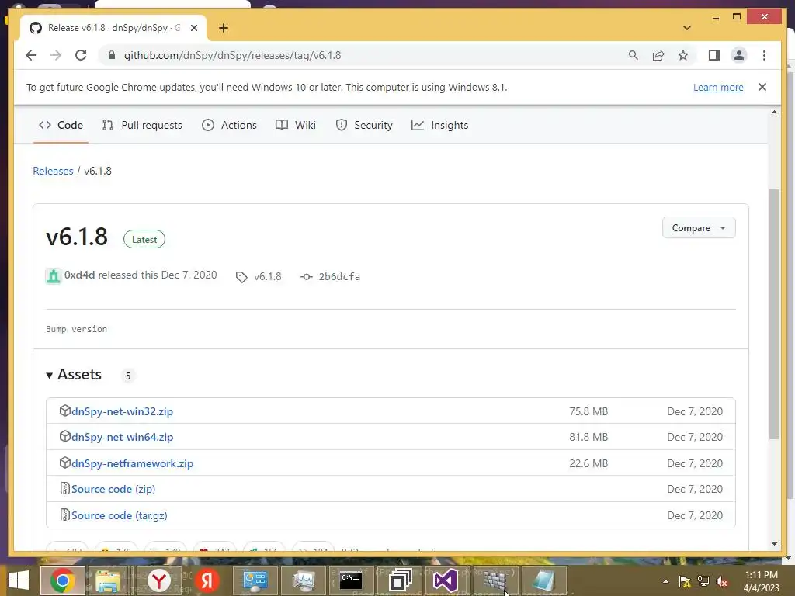This screenshot has width=795, height=596.
Task: Open Visual Studio from the taskbar
Action: tap(445, 580)
